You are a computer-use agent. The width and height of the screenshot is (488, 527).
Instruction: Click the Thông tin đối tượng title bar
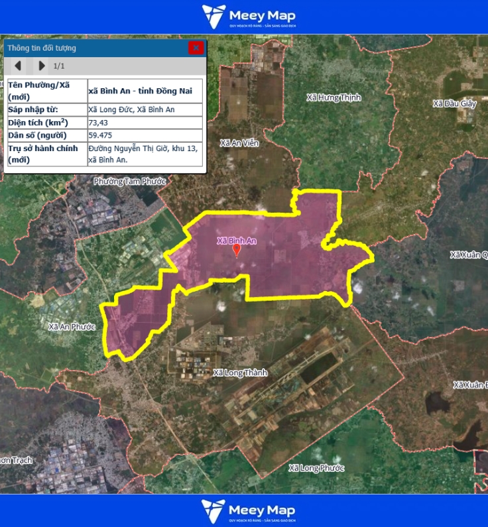click(93, 48)
